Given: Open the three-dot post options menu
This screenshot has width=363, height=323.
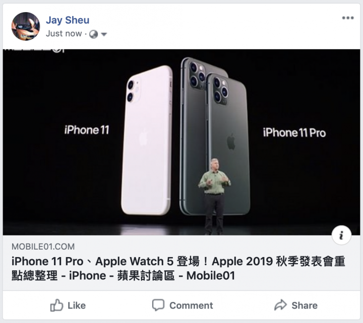Looking at the screenshot, I should tap(348, 18).
